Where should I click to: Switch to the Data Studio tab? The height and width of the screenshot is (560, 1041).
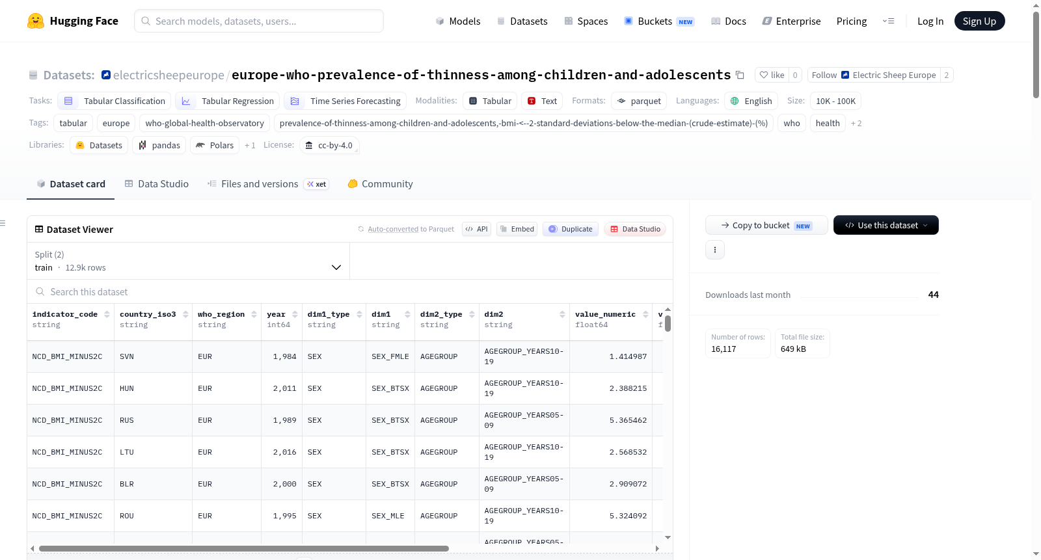point(157,184)
